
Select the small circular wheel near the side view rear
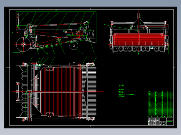(x=74, y=46)
